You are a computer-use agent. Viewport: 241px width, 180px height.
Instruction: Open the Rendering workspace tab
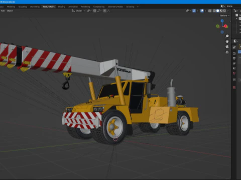(85, 6)
